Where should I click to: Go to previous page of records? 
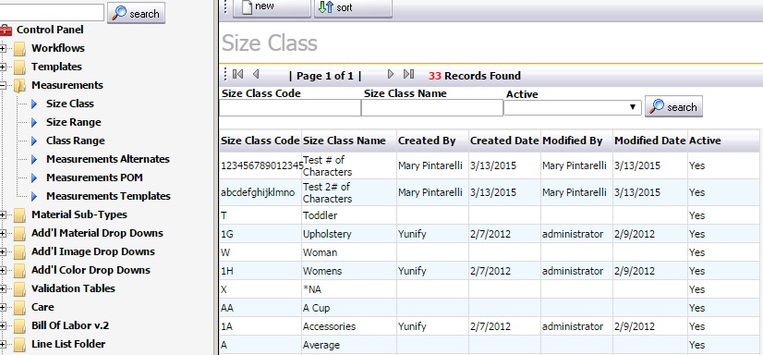(256, 75)
